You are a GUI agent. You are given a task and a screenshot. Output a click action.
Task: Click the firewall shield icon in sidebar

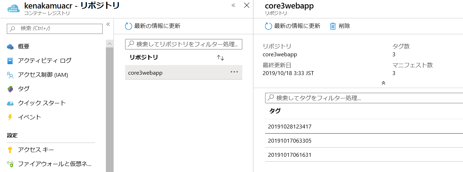click(x=10, y=164)
